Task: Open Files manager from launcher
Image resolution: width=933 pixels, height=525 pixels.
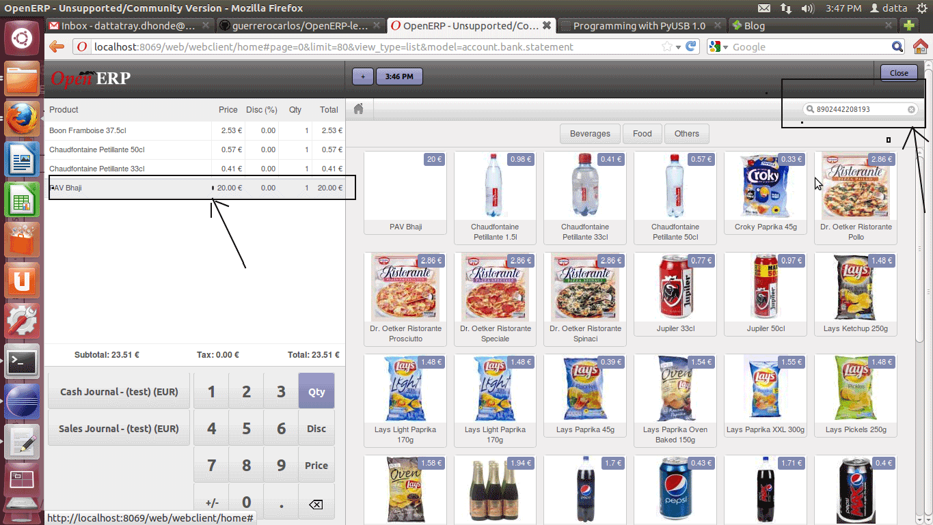Action: click(22, 79)
